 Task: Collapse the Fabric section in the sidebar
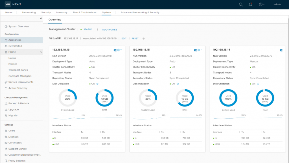tap(41, 52)
